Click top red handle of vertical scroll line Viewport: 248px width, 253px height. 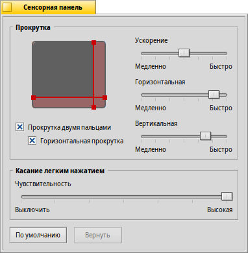(93, 42)
